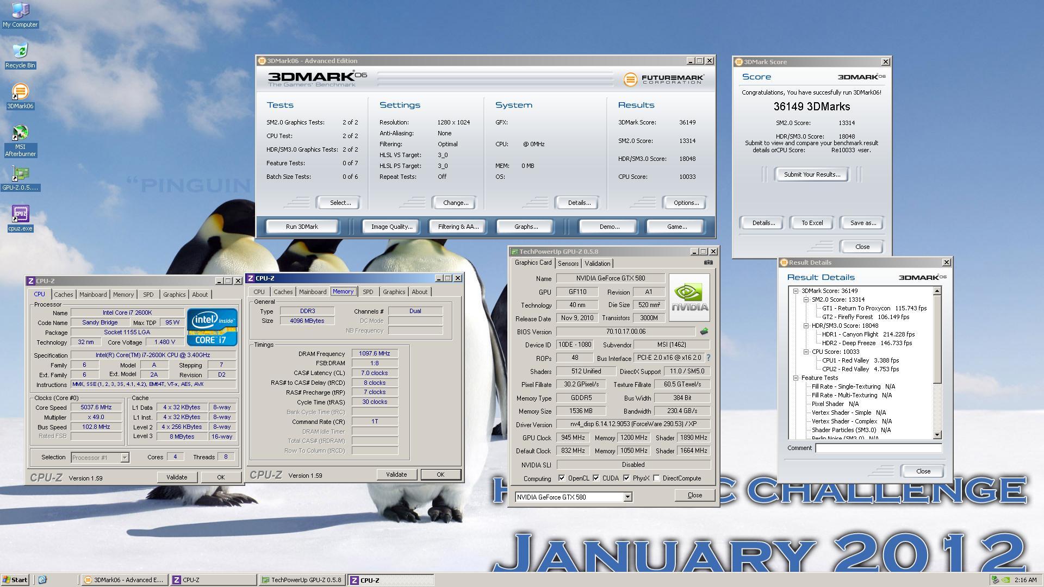Click Options button under Results
Viewport: 1044px width, 587px height.
686,203
